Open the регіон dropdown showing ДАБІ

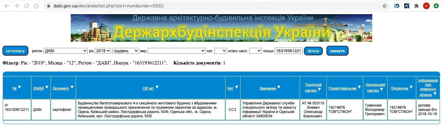coord(66,51)
